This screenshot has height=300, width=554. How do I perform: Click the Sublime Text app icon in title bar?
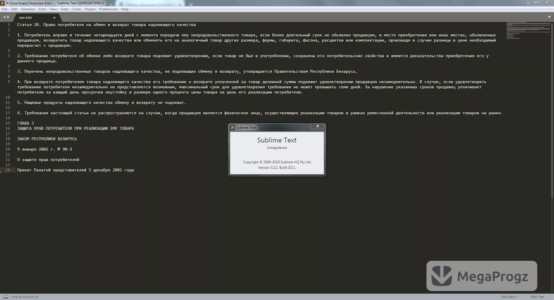(x=3, y=3)
